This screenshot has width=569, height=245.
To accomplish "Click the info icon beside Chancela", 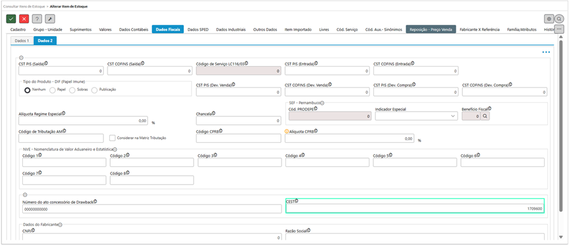I will (214, 113).
